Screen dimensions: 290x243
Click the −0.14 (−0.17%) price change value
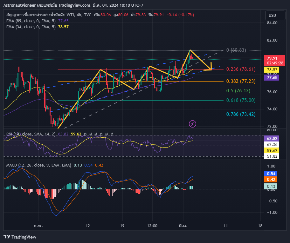(x=180, y=15)
